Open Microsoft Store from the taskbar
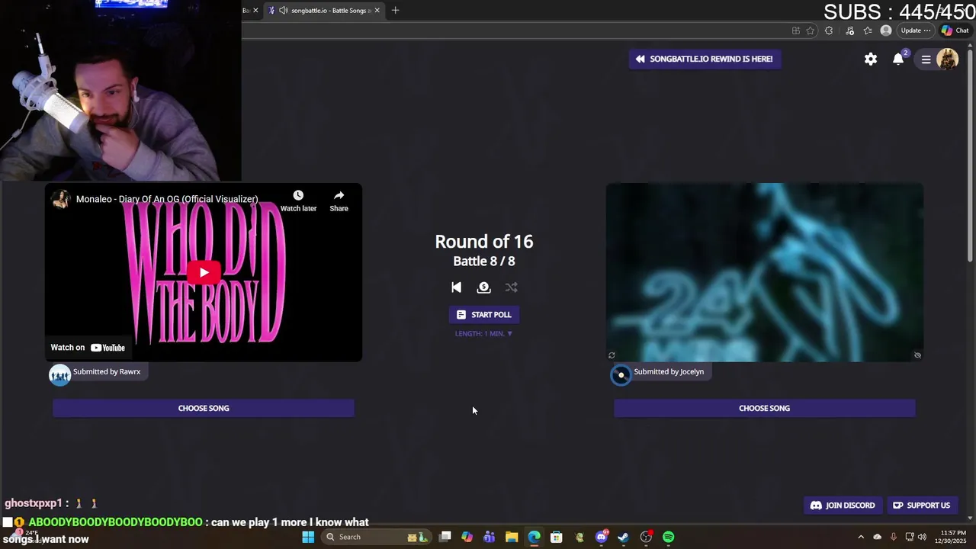 (556, 537)
